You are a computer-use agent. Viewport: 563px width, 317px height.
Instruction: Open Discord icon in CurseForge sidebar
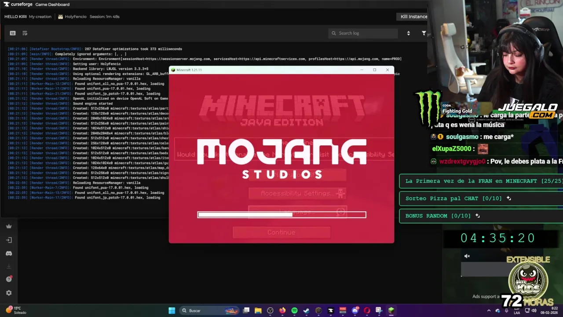9,254
